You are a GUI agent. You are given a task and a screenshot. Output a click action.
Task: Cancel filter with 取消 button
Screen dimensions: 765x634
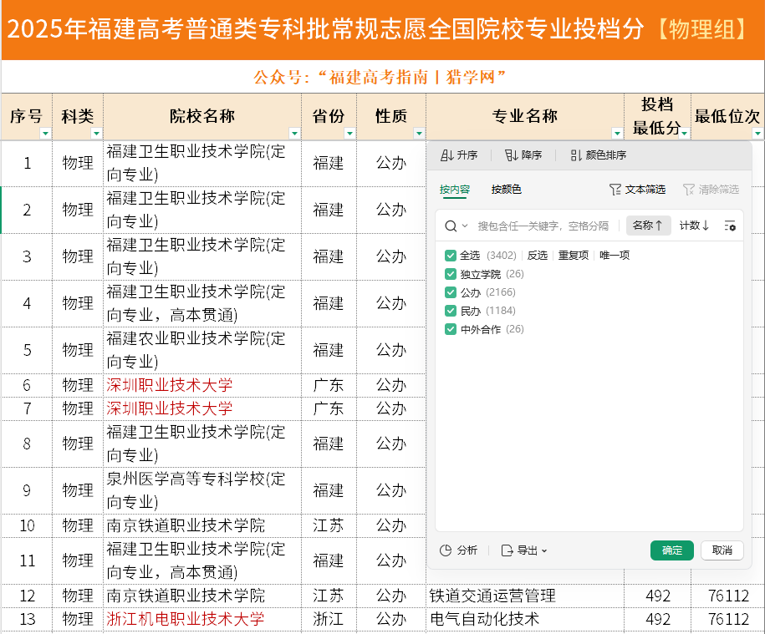[722, 550]
